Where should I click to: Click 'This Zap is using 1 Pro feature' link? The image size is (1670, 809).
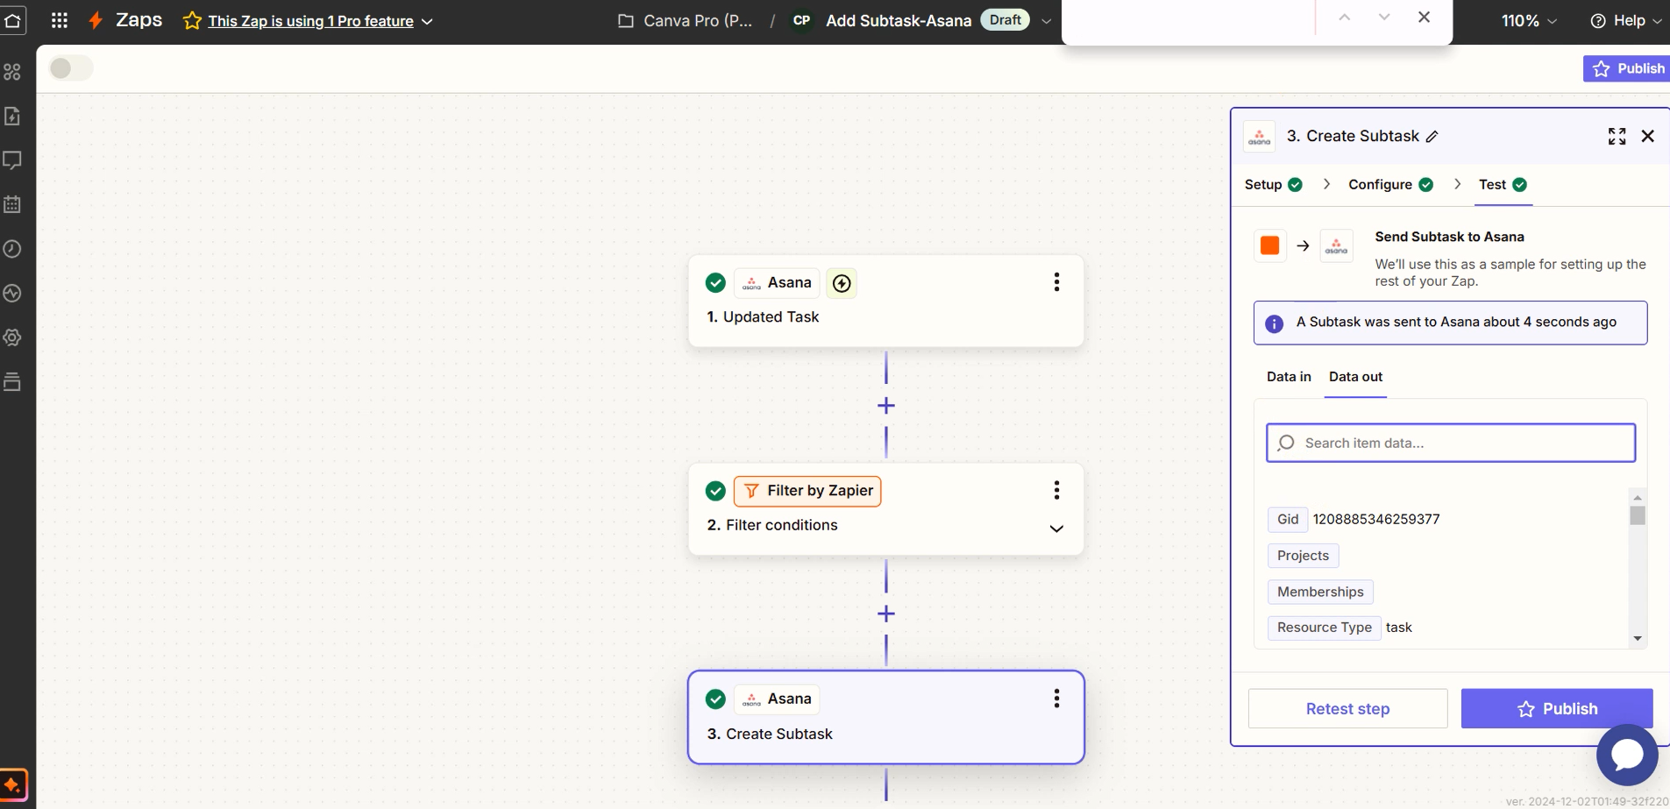[x=310, y=21]
